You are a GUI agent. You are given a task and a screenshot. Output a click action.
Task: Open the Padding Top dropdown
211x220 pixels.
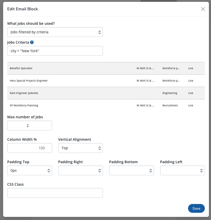click(x=29, y=170)
